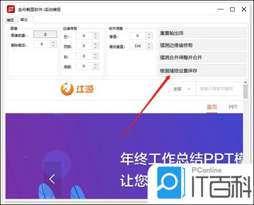The height and width of the screenshot is (205, 254).
Task: Click the 右 edge trim value field
Action: (x=84, y=56)
